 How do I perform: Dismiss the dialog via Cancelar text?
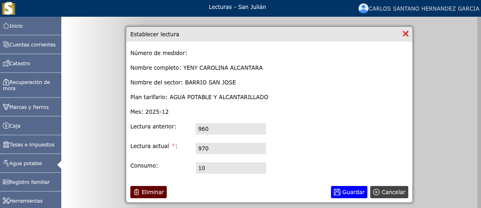(393, 192)
